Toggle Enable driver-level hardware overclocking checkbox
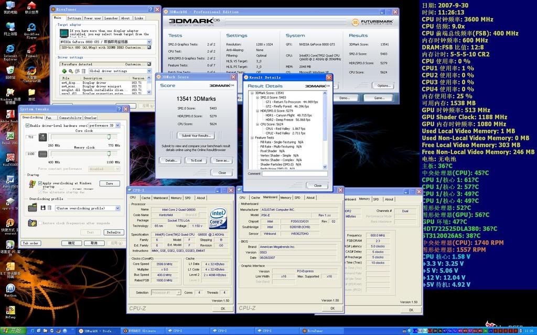Viewport: 537px width, 335px height. coord(28,126)
